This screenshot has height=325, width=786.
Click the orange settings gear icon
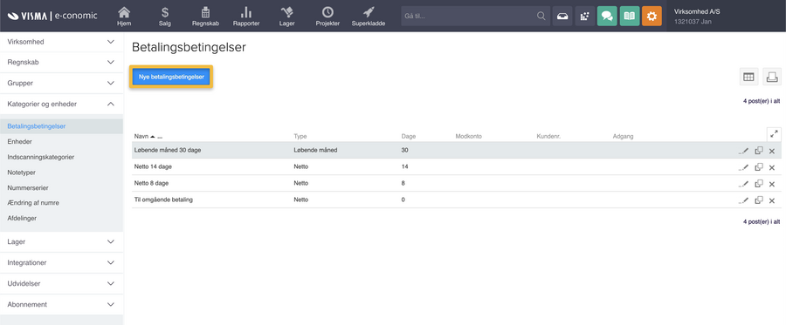[652, 16]
